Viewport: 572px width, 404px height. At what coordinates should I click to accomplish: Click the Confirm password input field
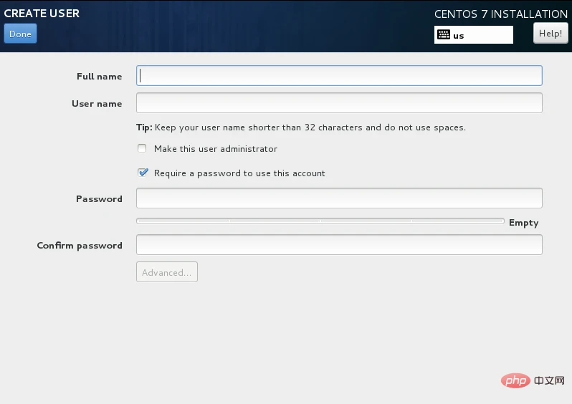(339, 245)
